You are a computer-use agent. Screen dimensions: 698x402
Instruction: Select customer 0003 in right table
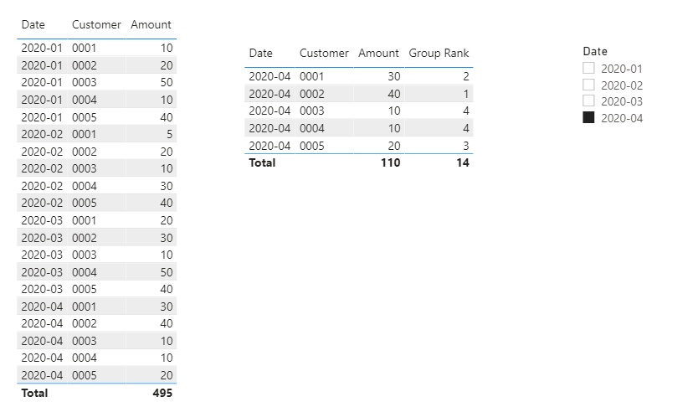click(312, 111)
